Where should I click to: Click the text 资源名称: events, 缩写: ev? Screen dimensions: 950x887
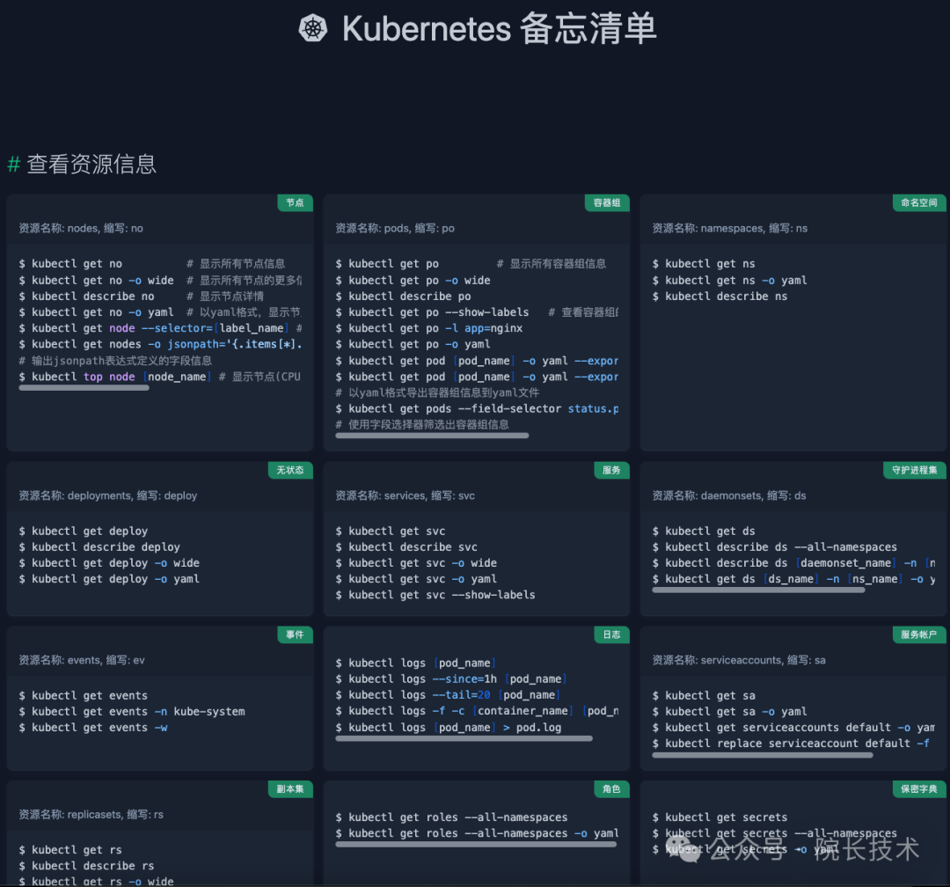tap(82, 660)
